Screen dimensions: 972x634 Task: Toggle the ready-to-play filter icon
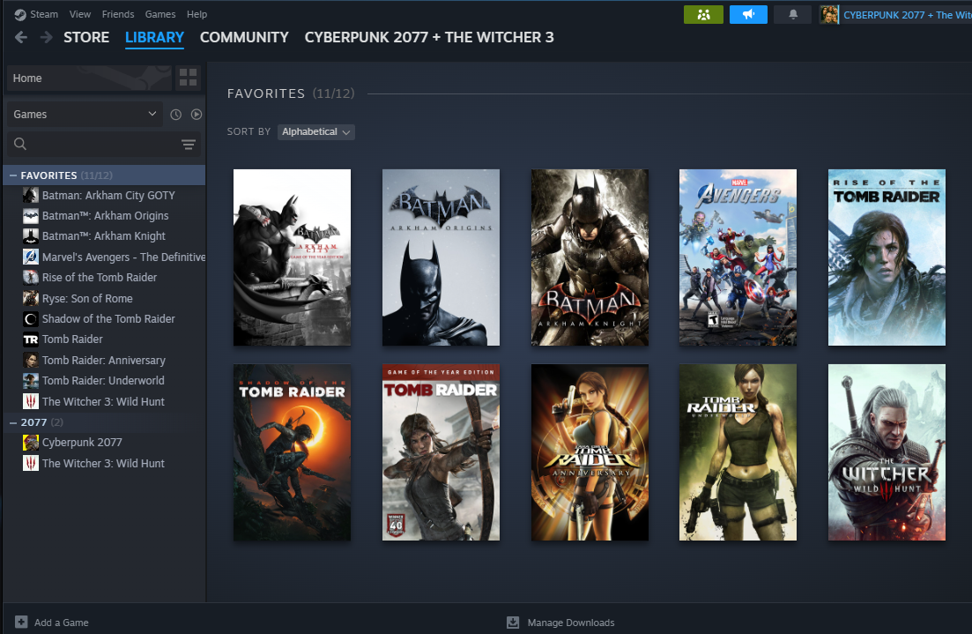(197, 115)
